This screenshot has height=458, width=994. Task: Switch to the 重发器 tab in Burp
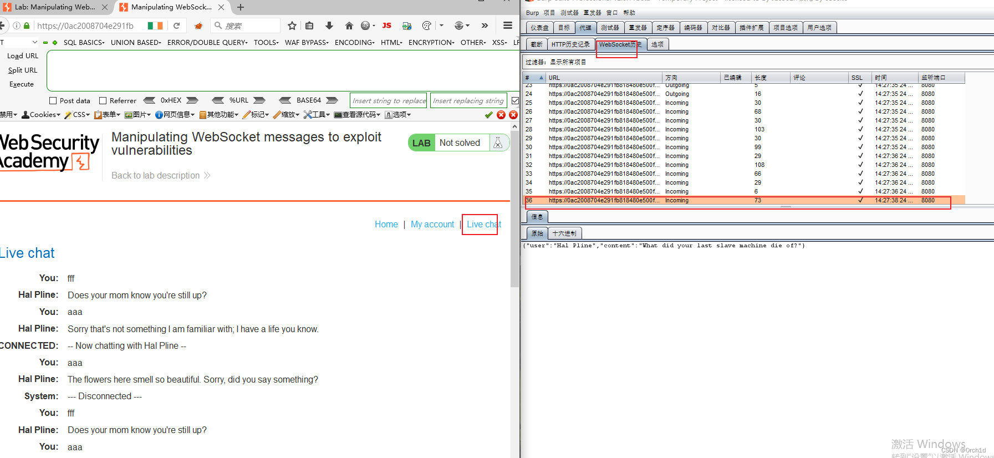pos(638,28)
